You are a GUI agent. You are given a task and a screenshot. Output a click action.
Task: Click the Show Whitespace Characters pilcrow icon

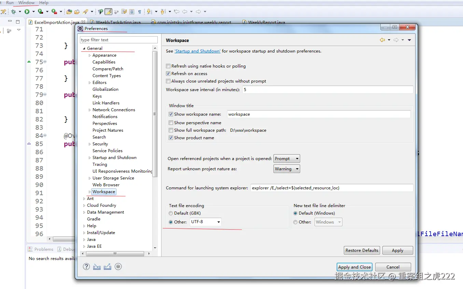click(140, 12)
